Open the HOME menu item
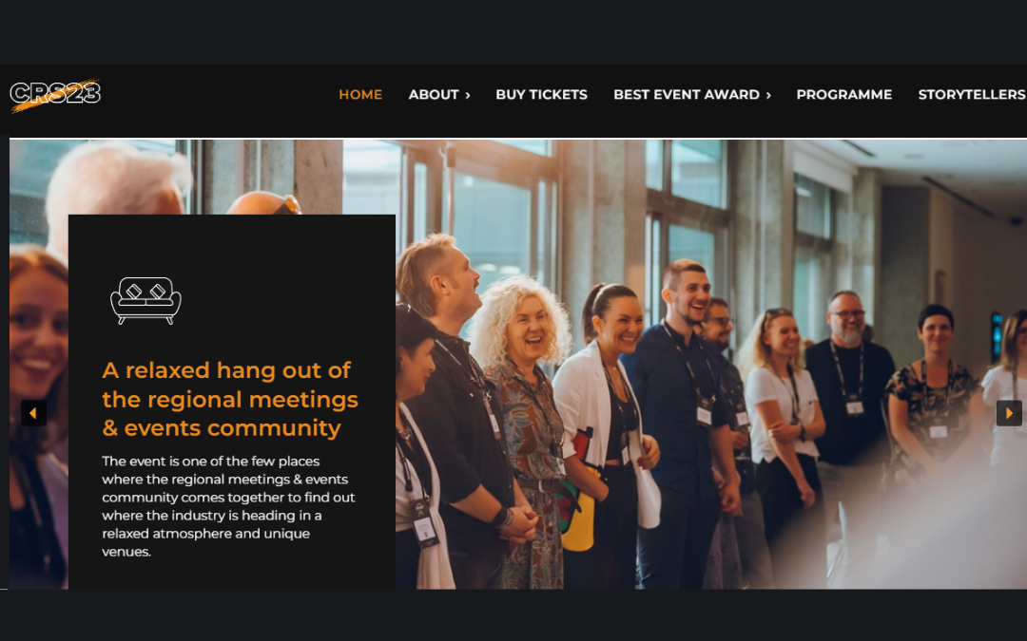This screenshot has height=641, width=1027. [360, 94]
